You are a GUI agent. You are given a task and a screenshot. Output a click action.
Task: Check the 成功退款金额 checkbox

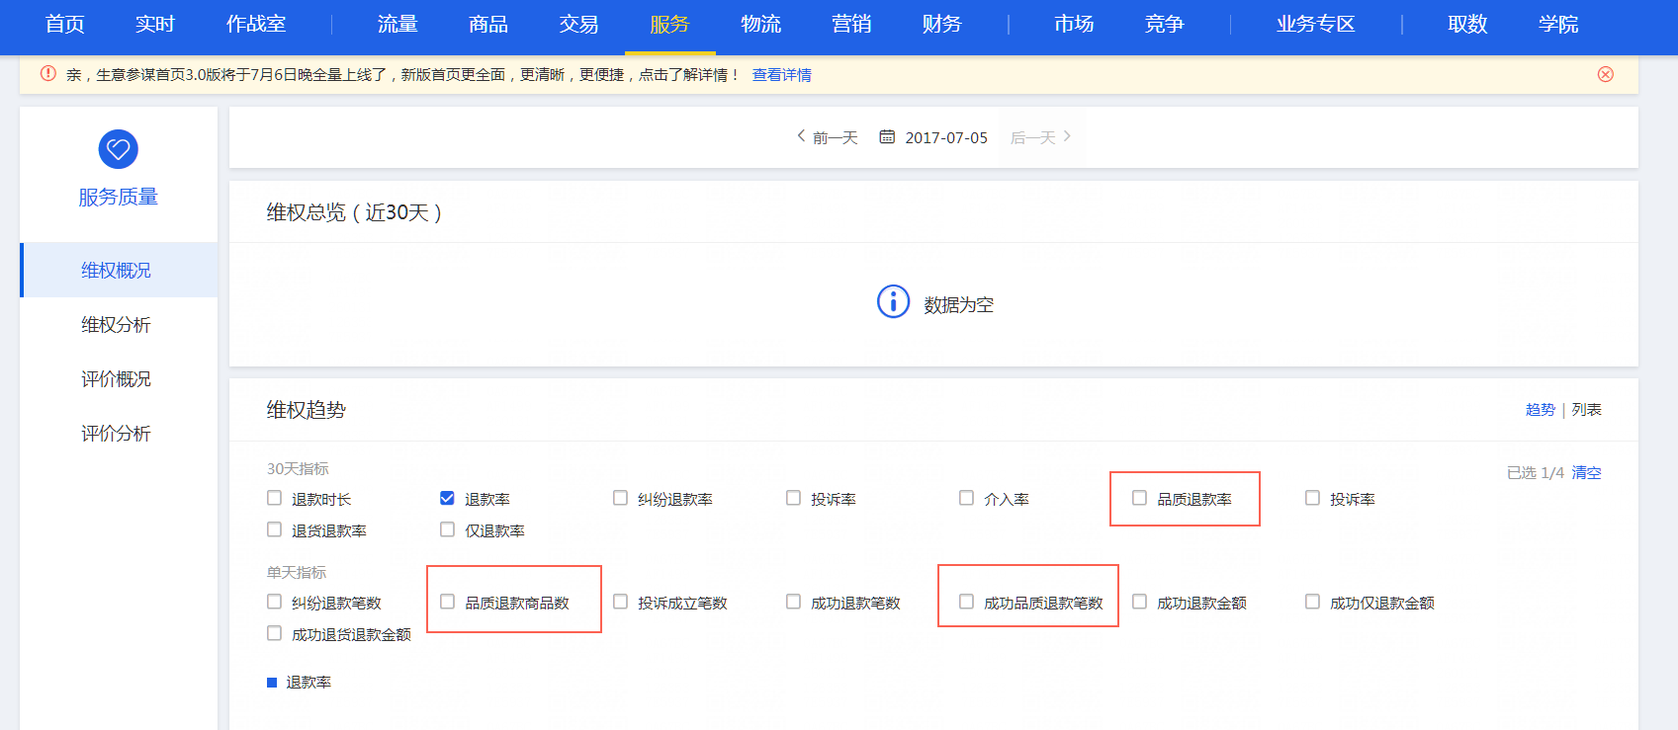point(1139,602)
